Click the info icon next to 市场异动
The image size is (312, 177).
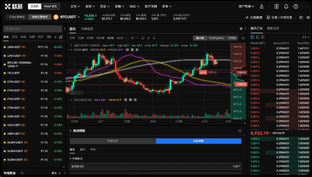click(22, 173)
